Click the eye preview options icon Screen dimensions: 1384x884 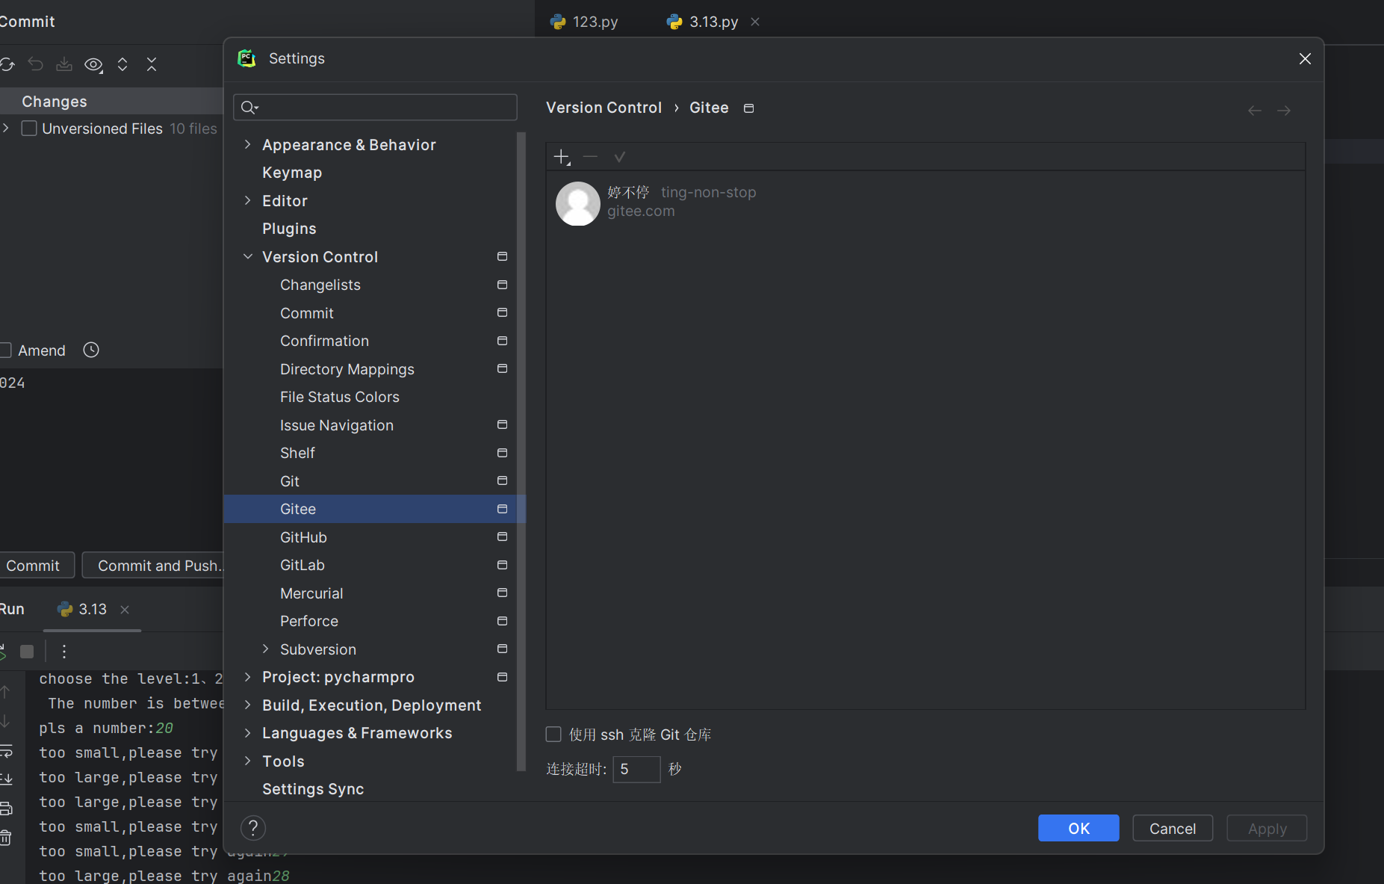[93, 64]
